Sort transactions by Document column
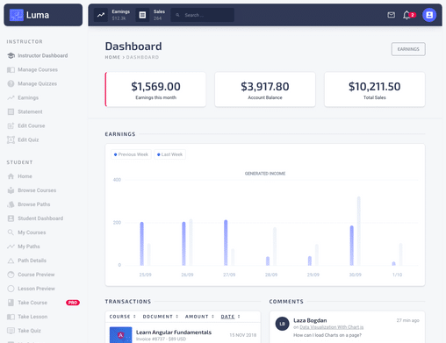Image resolution: width=446 pixels, height=343 pixels. [x=161, y=317]
